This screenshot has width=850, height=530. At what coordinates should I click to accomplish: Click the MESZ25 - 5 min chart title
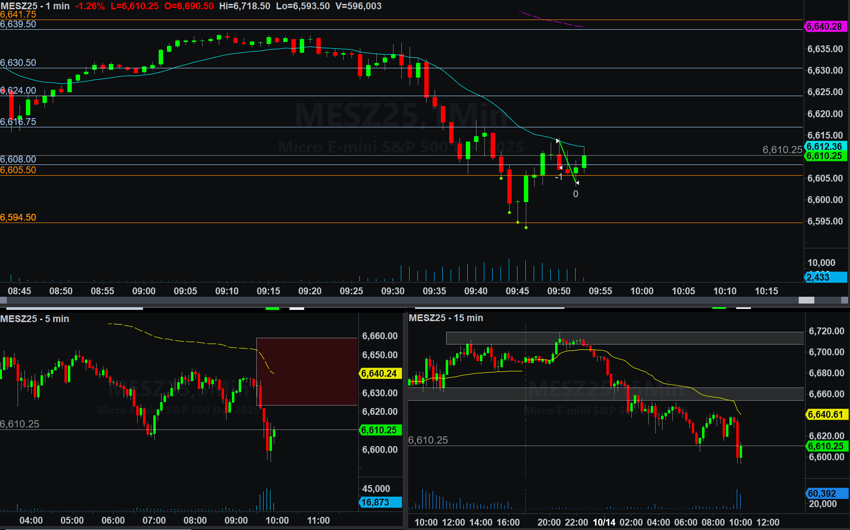(x=35, y=319)
